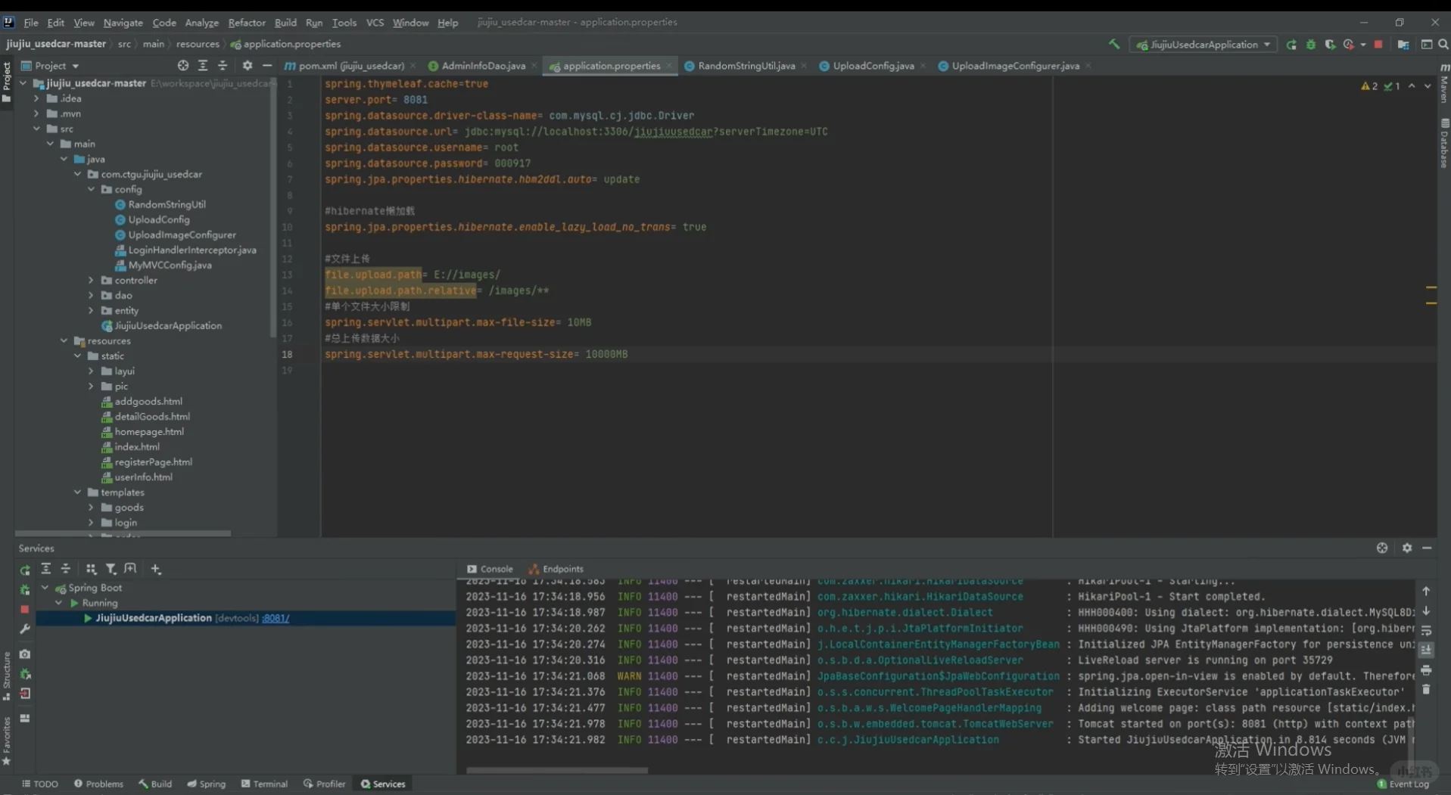Open the Services filter funnel icon

[111, 569]
